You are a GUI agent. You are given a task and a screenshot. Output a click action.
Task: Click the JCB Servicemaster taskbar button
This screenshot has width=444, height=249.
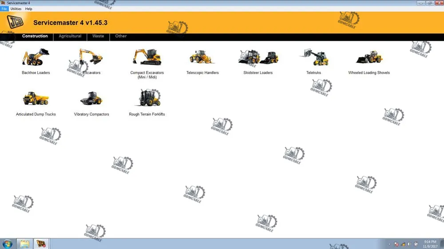tap(41, 244)
